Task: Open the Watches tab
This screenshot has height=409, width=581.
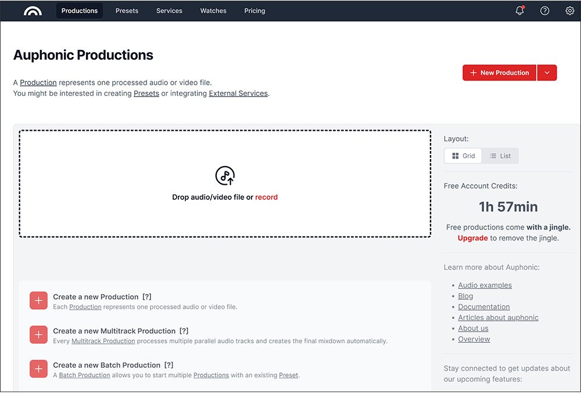Action: click(x=213, y=11)
